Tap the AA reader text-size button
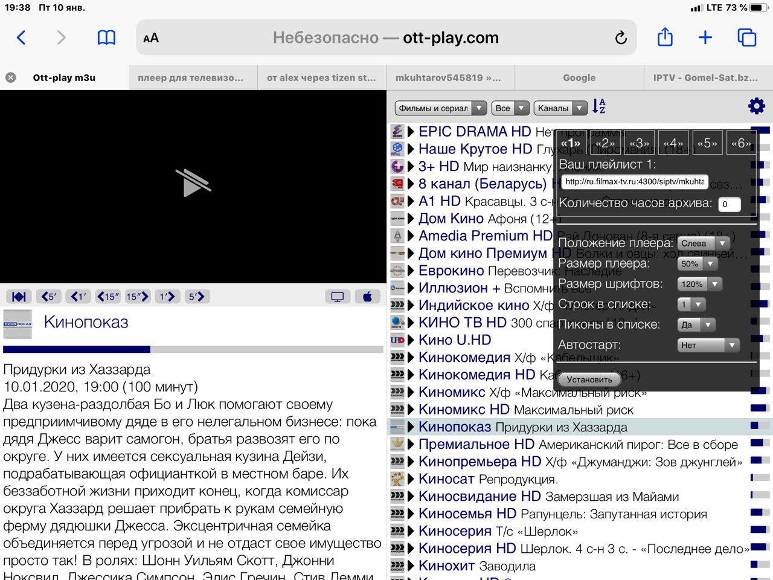 tap(151, 38)
